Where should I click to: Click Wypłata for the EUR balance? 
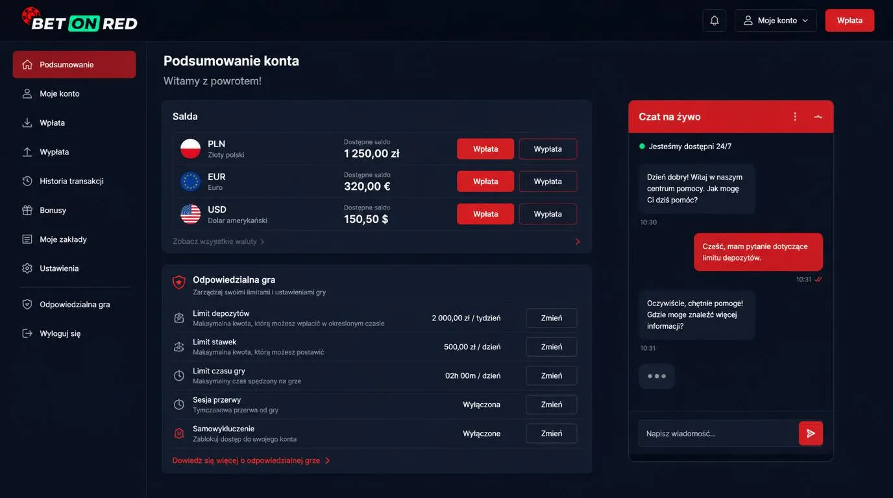coord(548,182)
